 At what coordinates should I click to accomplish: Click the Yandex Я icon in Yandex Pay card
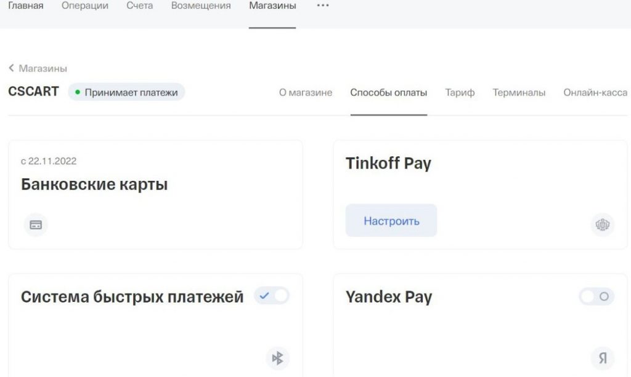(x=603, y=358)
